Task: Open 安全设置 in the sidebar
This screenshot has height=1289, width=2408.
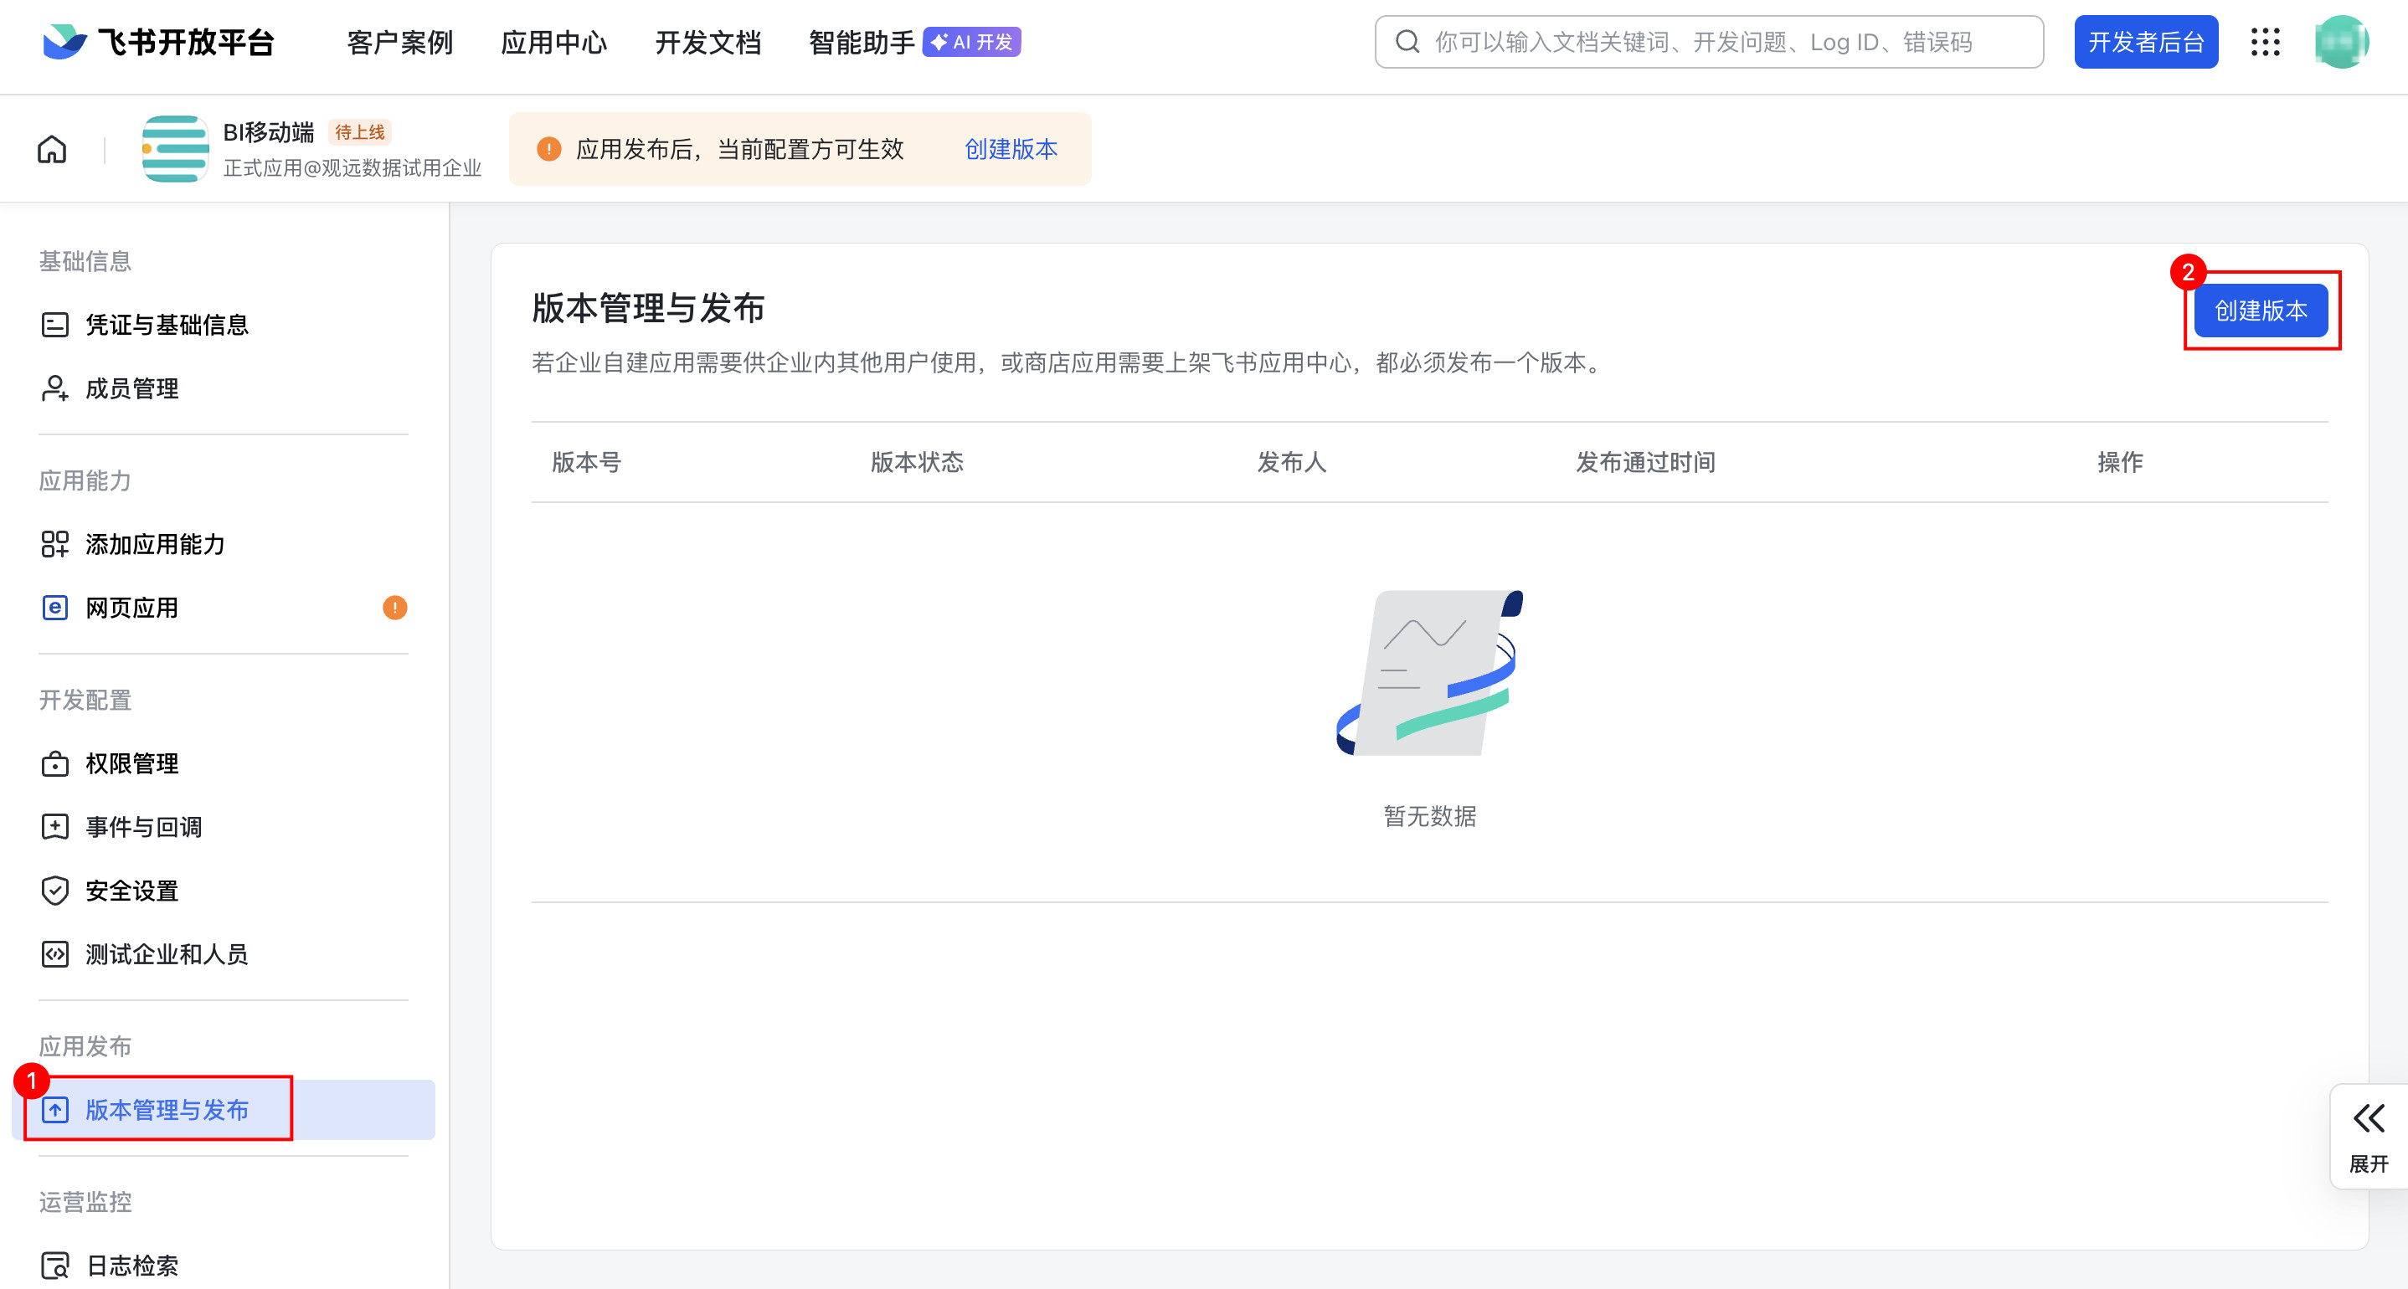Action: [x=131, y=891]
